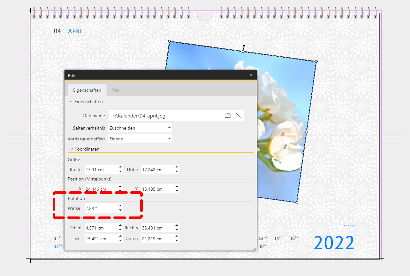Click the Oben margin input field
410x276 pixels.
pos(101,228)
